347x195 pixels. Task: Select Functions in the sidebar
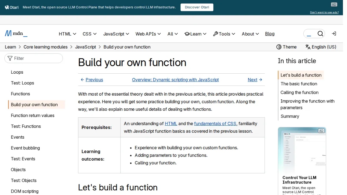coord(21,94)
